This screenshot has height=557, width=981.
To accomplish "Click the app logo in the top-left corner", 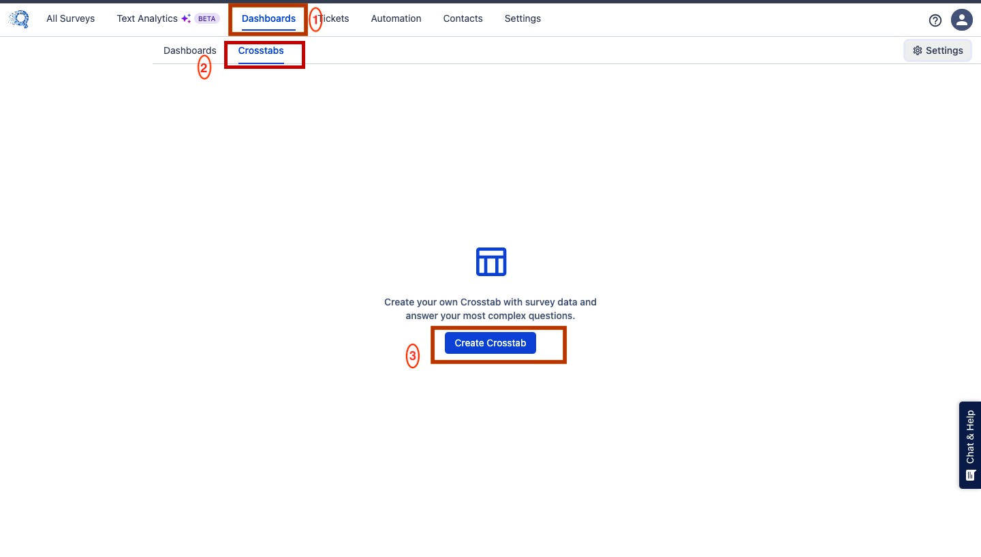I will pos(19,19).
